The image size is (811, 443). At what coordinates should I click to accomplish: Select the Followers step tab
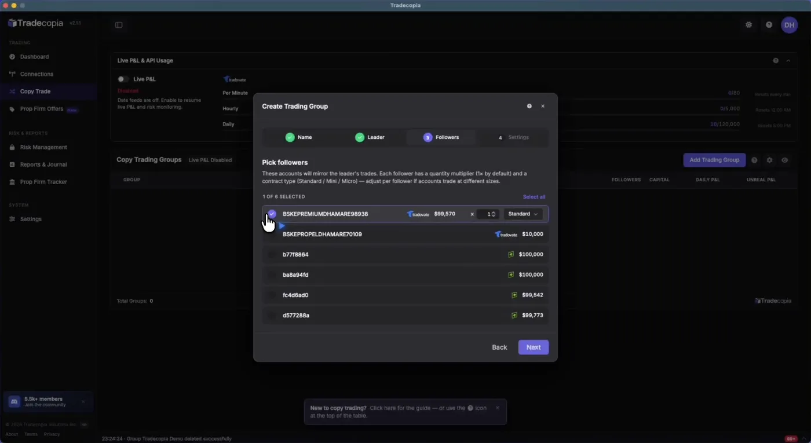coord(441,137)
